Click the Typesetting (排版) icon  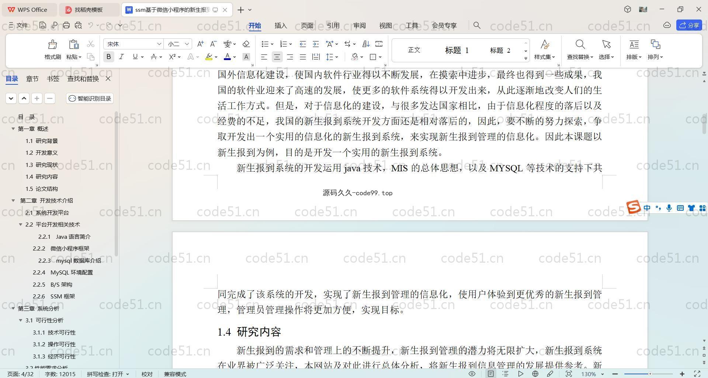634,45
